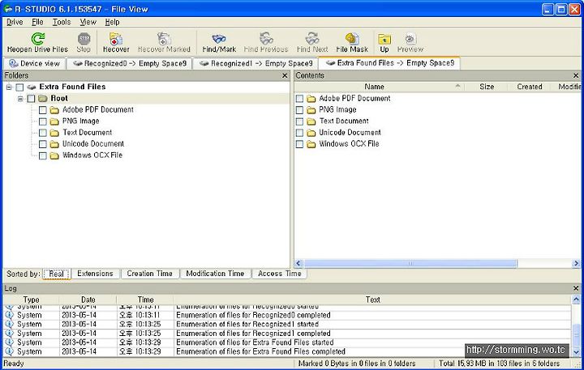Click info icon of last log entry
This screenshot has height=370, width=584.
pos(9,351)
